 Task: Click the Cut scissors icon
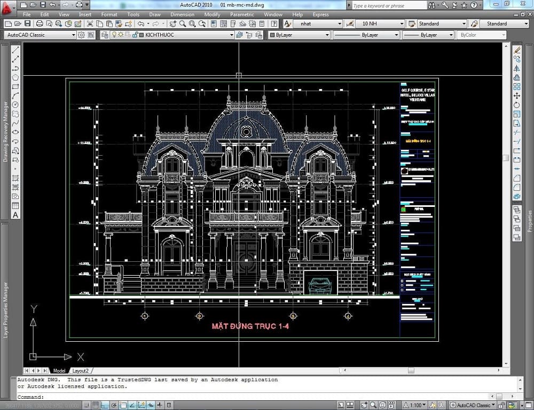pos(90,24)
